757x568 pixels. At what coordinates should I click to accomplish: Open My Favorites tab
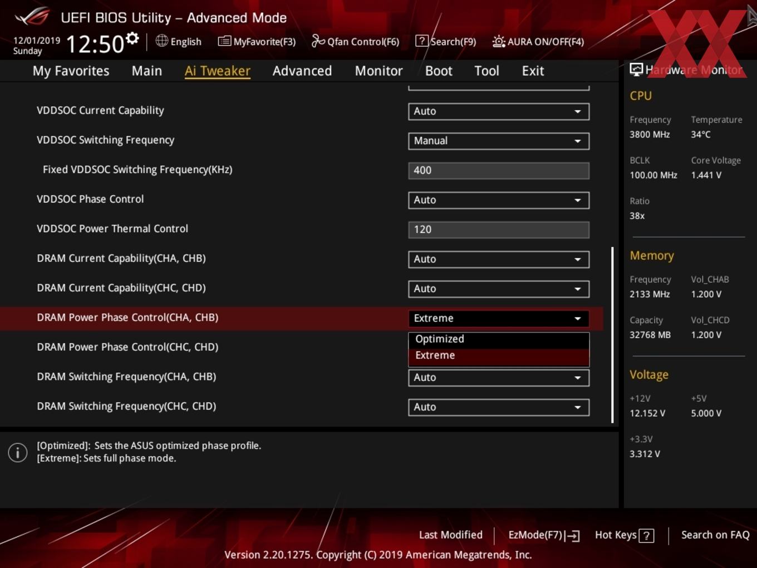71,71
